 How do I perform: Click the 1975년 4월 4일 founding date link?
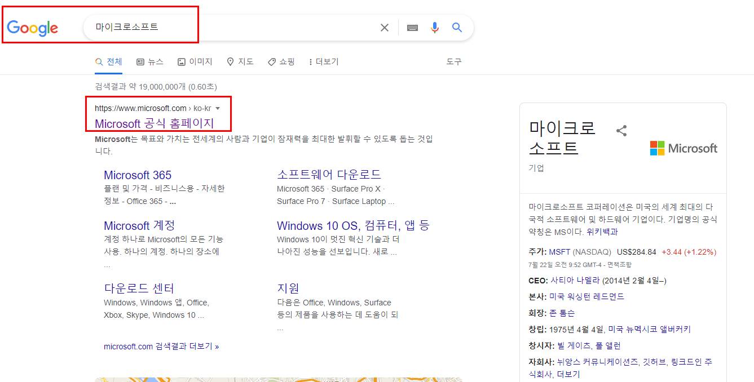576,329
